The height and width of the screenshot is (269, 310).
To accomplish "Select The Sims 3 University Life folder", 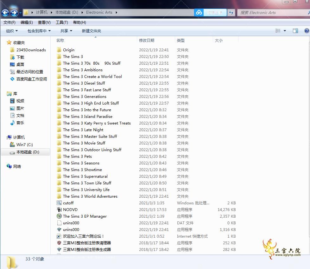I will click(86, 190).
